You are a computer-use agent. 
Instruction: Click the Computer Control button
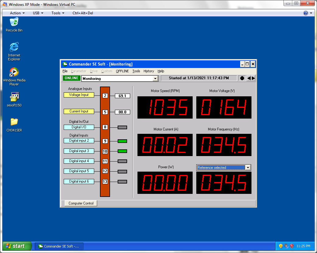click(81, 203)
